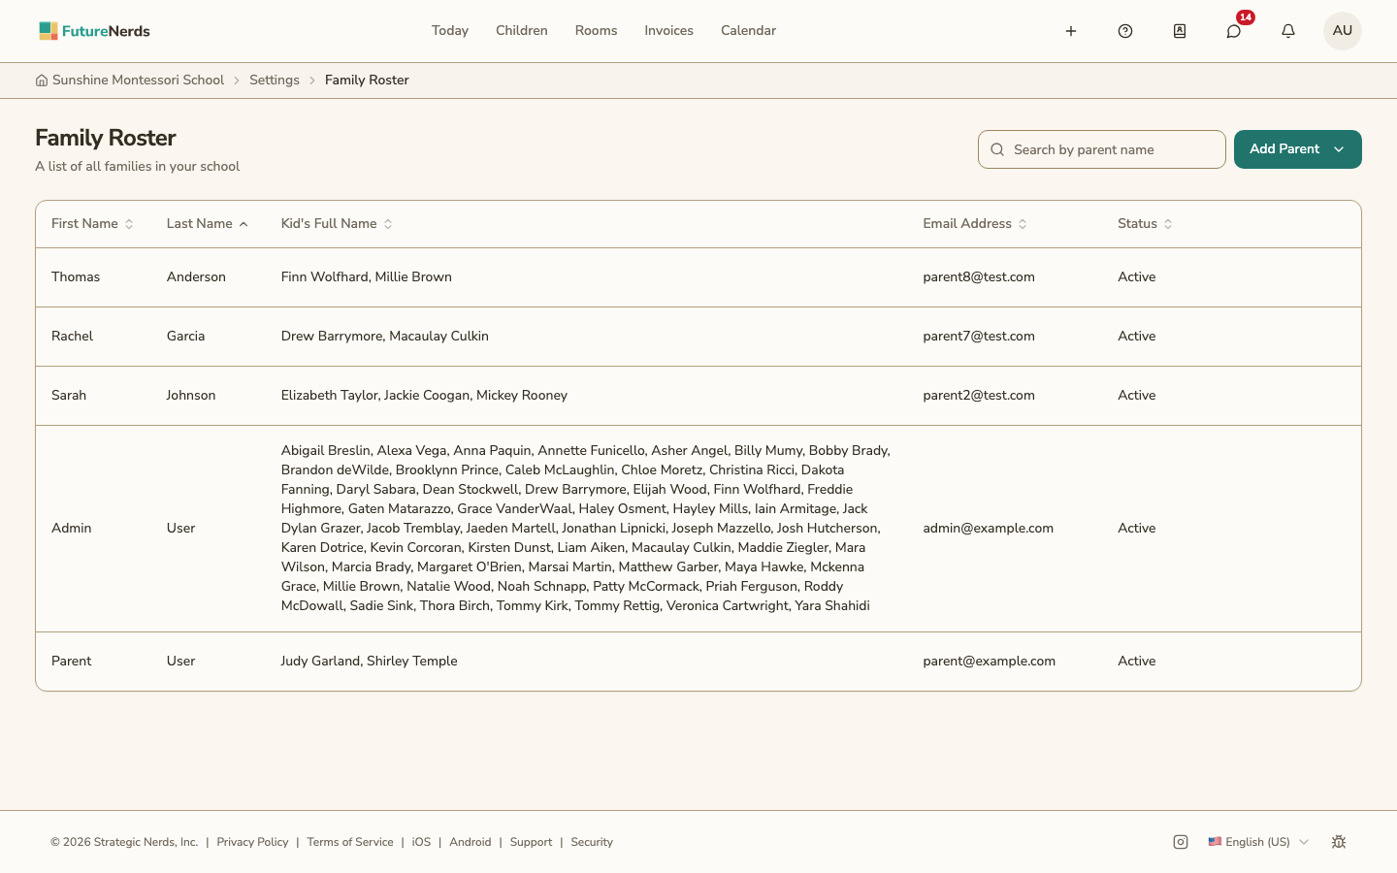Image resolution: width=1397 pixels, height=873 pixels.
Task: Click Judy Garland, Shirley Temple cell
Action: point(369,662)
